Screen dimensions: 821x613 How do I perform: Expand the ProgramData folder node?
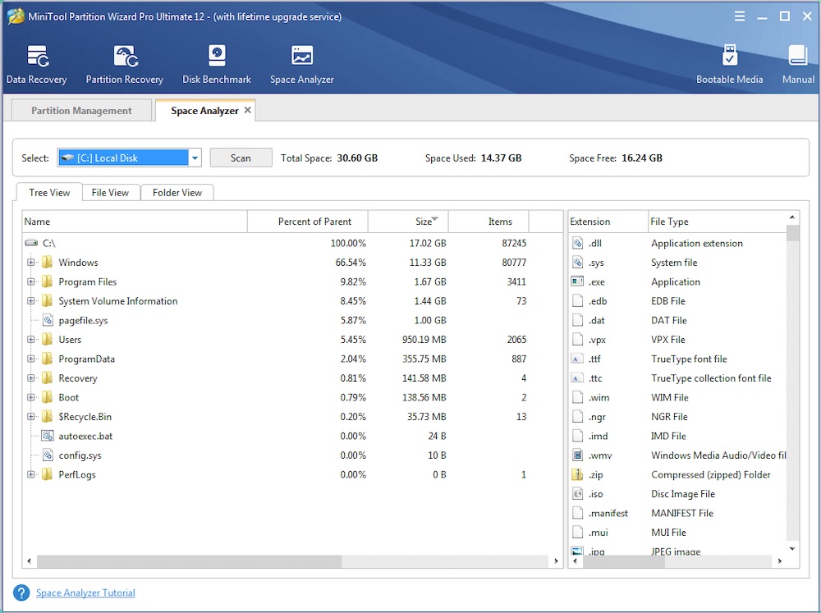[31, 359]
